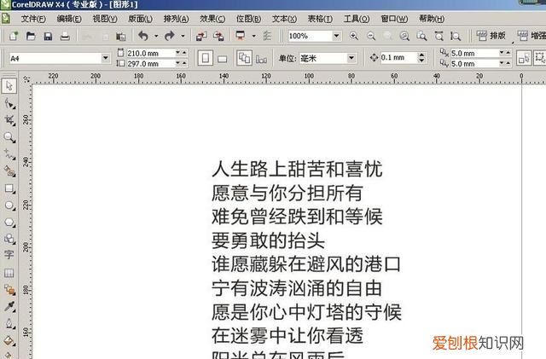Open the 排列(A) menu
This screenshot has width=546, height=359.
pyautogui.click(x=177, y=19)
